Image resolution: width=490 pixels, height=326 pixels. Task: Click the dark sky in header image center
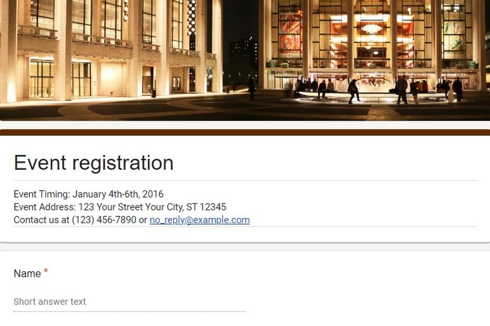[240, 19]
